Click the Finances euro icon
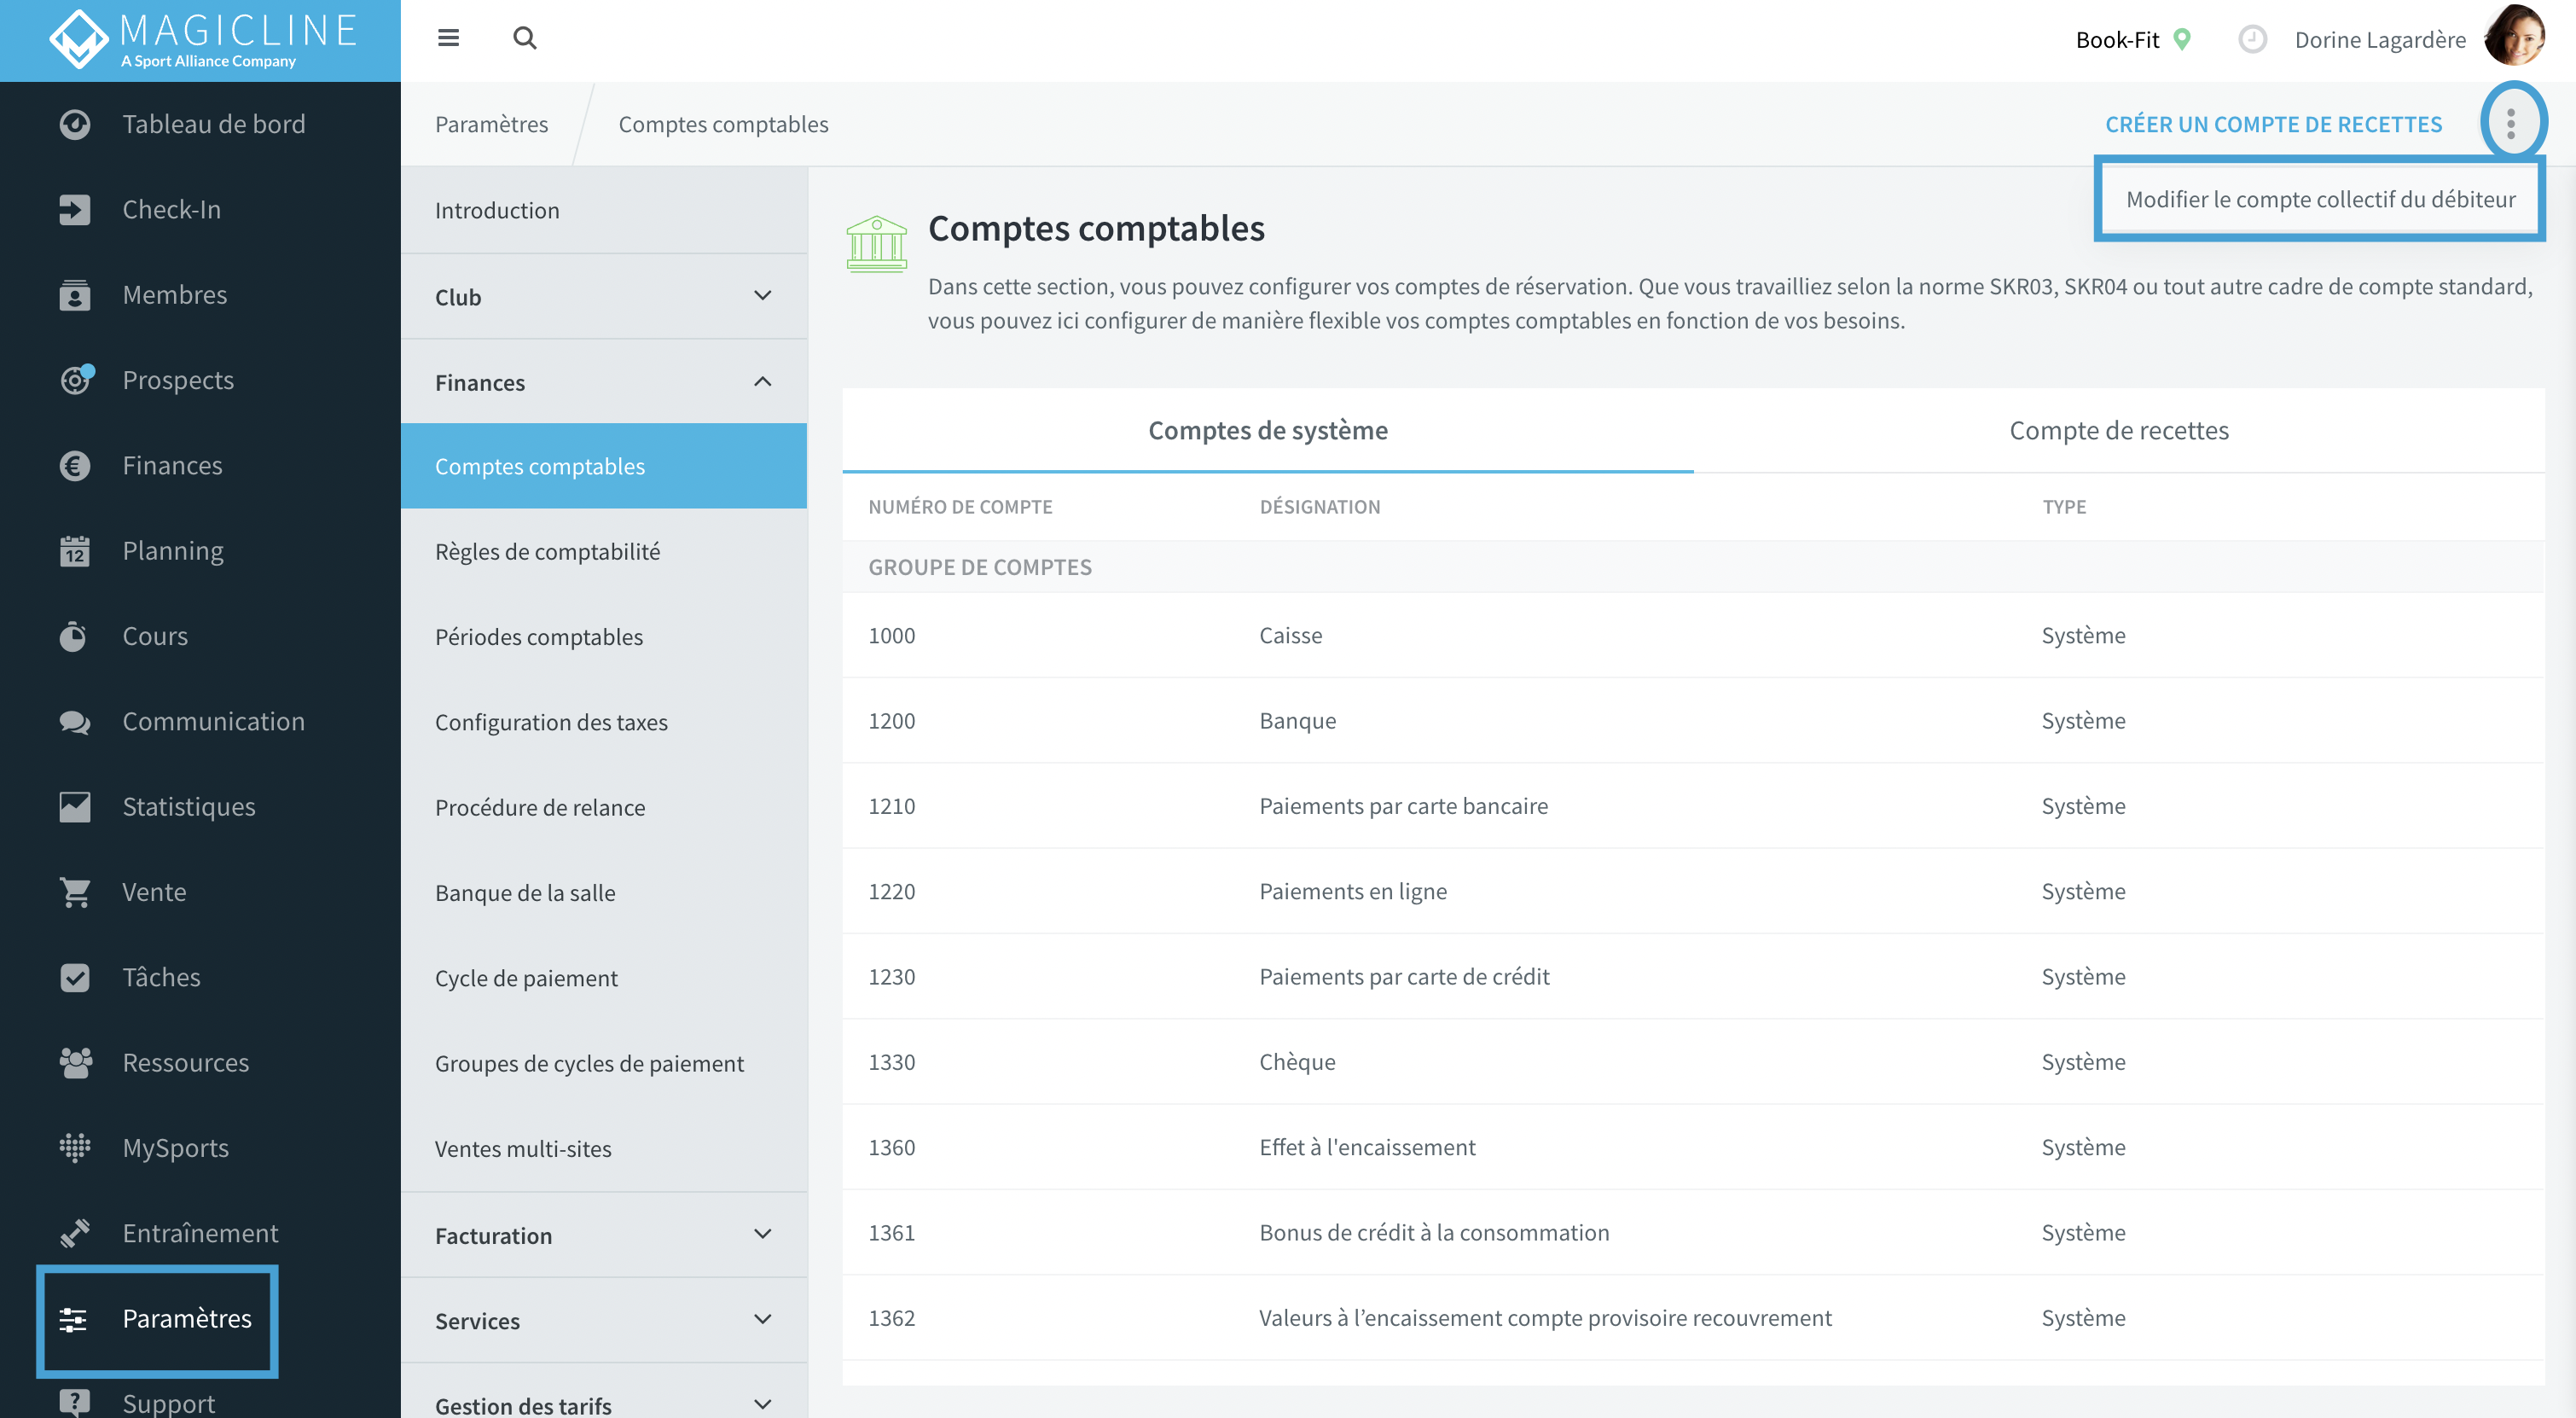Image resolution: width=2576 pixels, height=1418 pixels. point(75,465)
